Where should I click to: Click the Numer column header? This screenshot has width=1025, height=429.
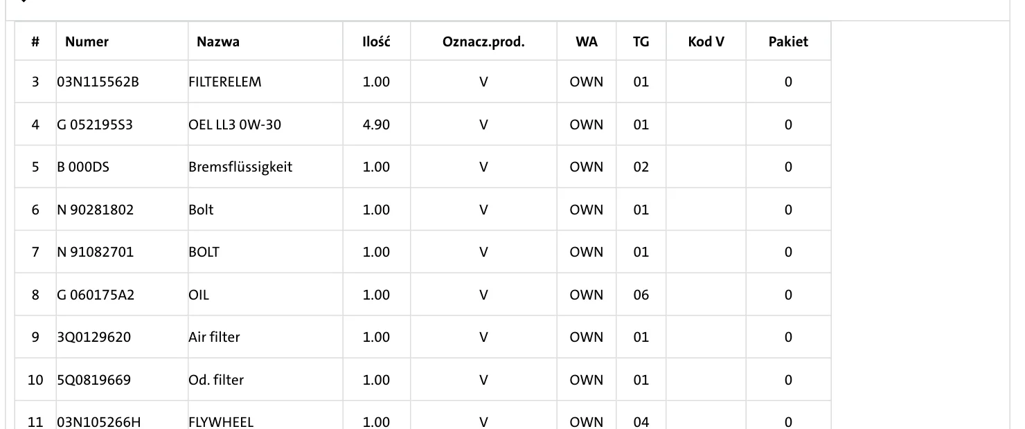(87, 42)
